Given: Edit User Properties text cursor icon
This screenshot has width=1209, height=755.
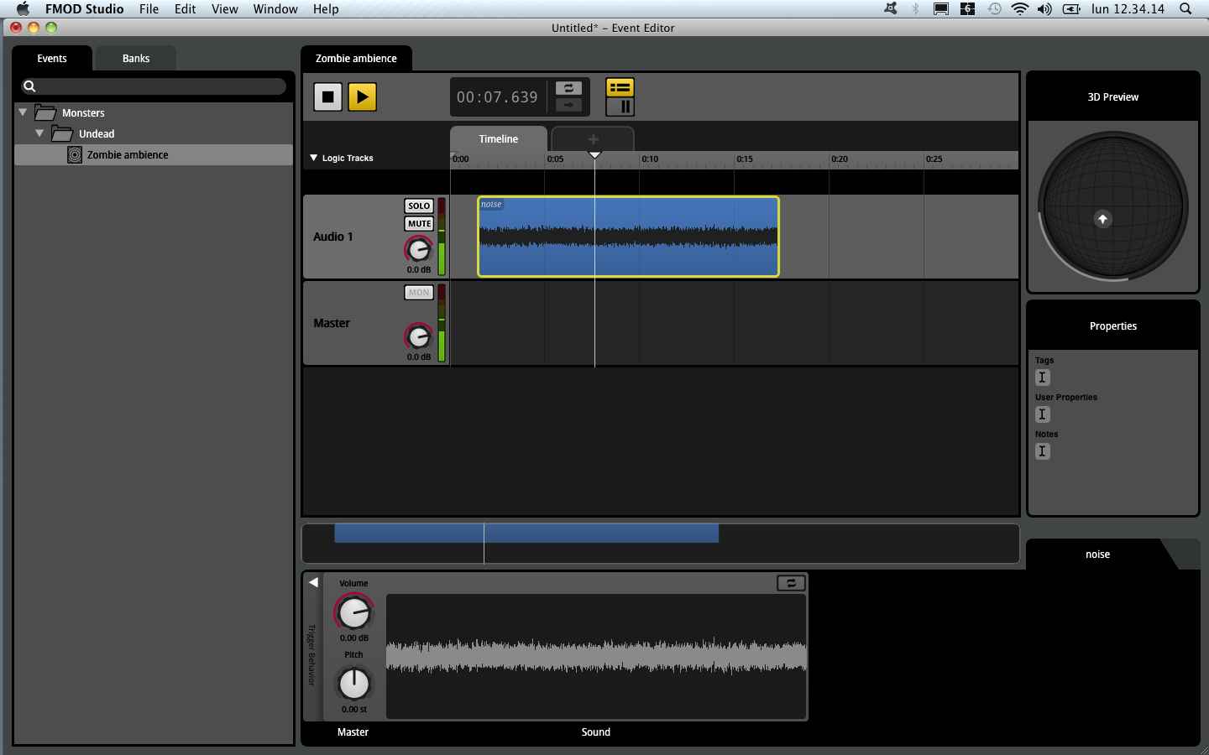Looking at the screenshot, I should click(x=1043, y=414).
